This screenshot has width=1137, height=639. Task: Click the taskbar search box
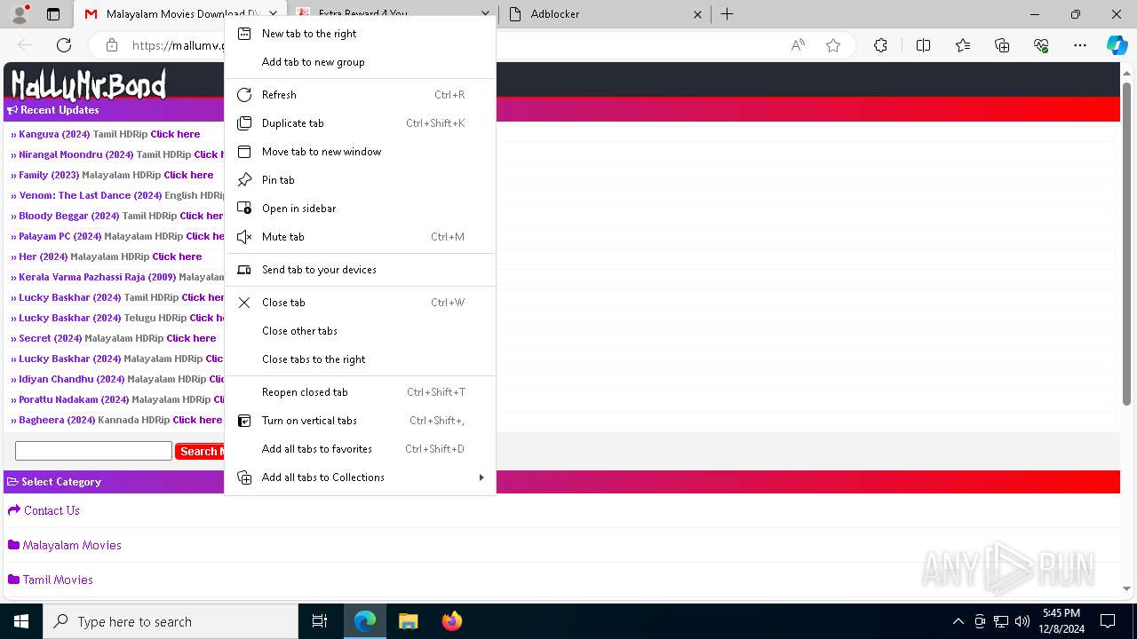171,621
